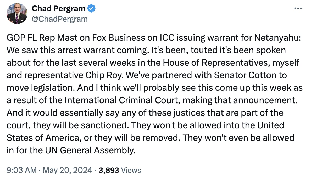Click "States of America" in the tweet

click(43, 138)
